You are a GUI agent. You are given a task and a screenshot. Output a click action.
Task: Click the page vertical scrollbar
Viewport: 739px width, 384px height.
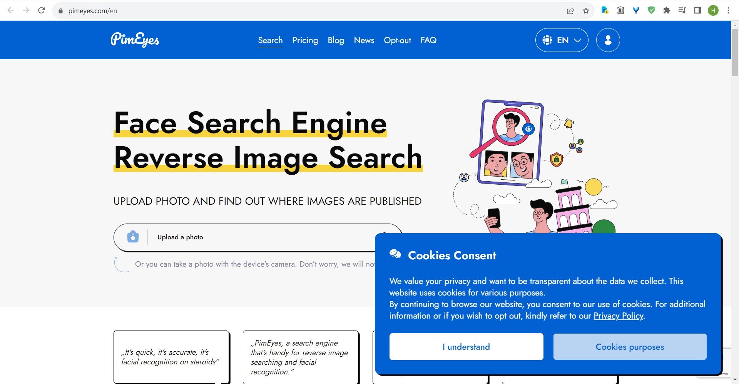[735, 54]
